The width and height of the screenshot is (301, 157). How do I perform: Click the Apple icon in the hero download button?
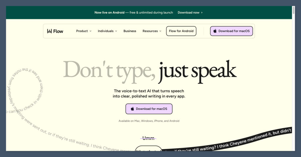132,109
